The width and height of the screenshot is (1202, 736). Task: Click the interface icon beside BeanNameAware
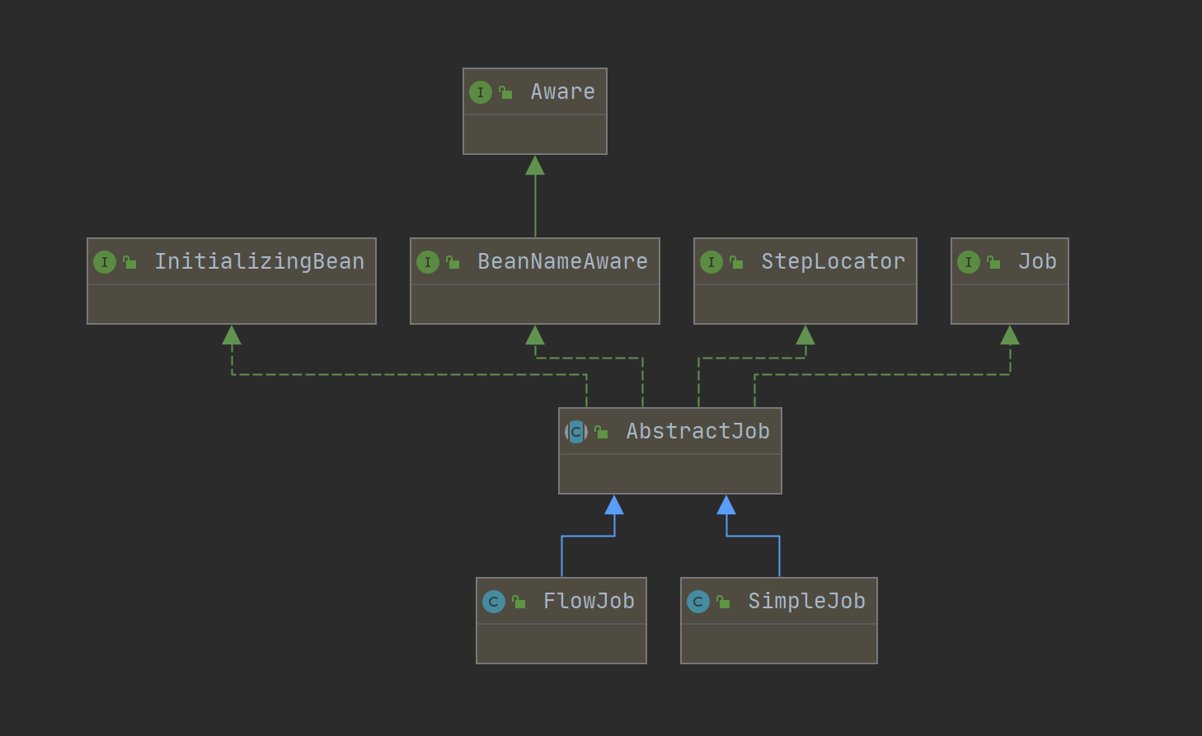(428, 262)
